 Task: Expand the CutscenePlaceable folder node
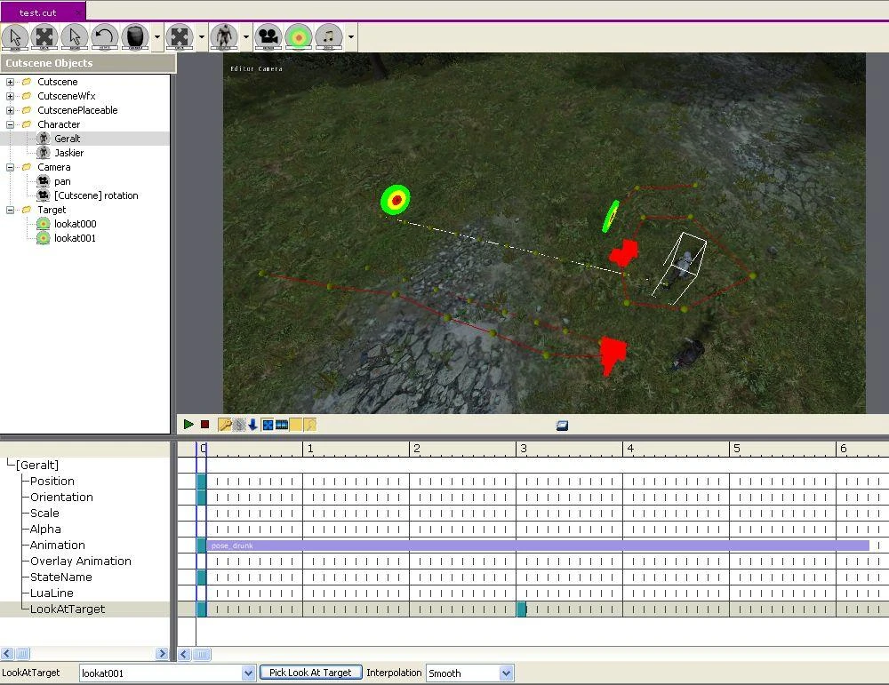pyautogui.click(x=10, y=110)
